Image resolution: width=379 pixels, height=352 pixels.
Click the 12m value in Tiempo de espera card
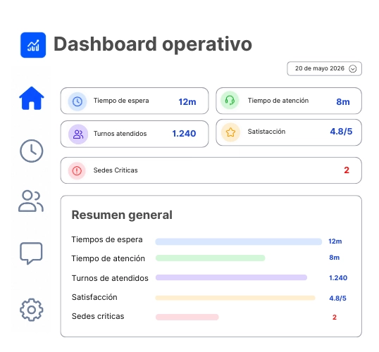(x=187, y=102)
